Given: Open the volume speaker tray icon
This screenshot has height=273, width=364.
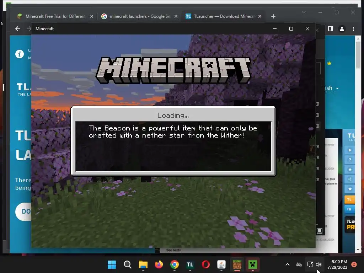Looking at the screenshot, I should pyautogui.click(x=318, y=264).
